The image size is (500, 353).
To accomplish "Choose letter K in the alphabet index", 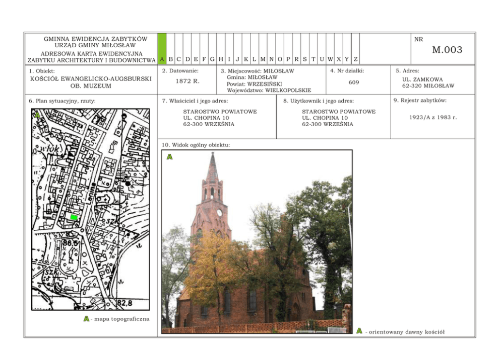I will (246, 59).
